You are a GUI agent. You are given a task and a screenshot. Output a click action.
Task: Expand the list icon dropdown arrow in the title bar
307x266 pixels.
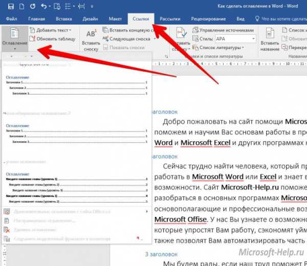click(x=74, y=7)
